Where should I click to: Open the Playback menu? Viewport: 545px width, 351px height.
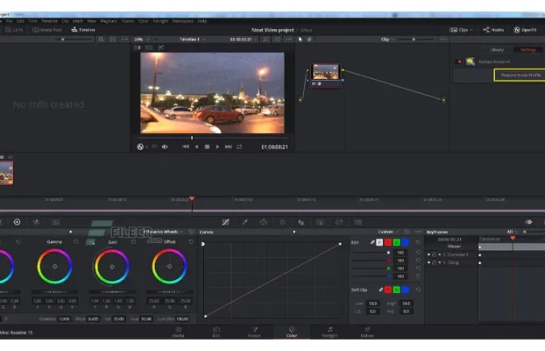[x=109, y=21]
